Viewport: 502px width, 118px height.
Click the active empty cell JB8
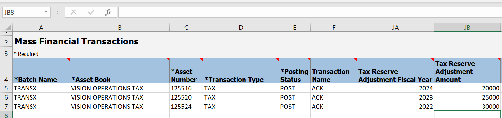pos(467,115)
